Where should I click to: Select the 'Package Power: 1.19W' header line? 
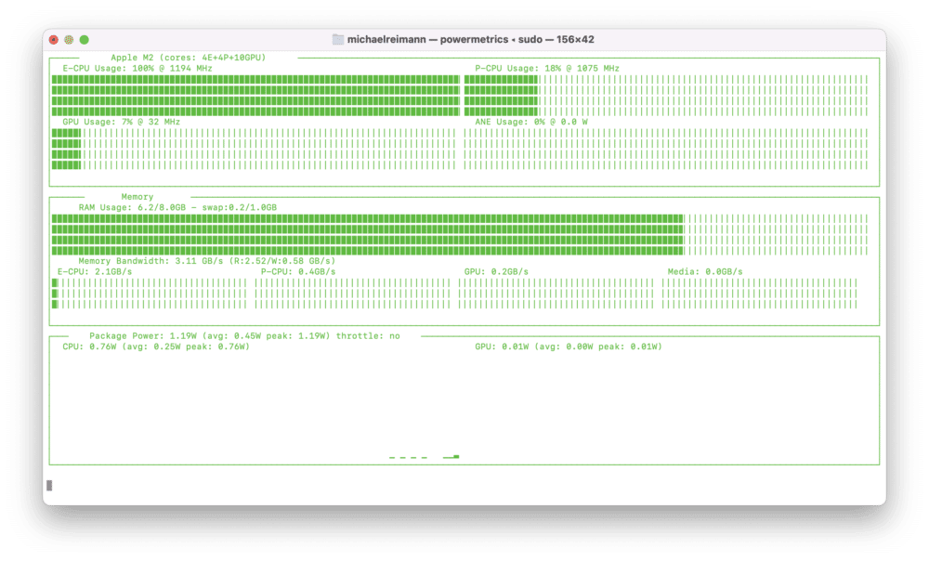(244, 335)
